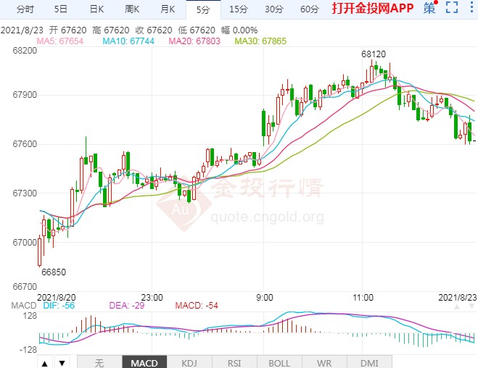This screenshot has height=368, width=478.
Task: Switch to the 5日 tab
Action: 60,9
